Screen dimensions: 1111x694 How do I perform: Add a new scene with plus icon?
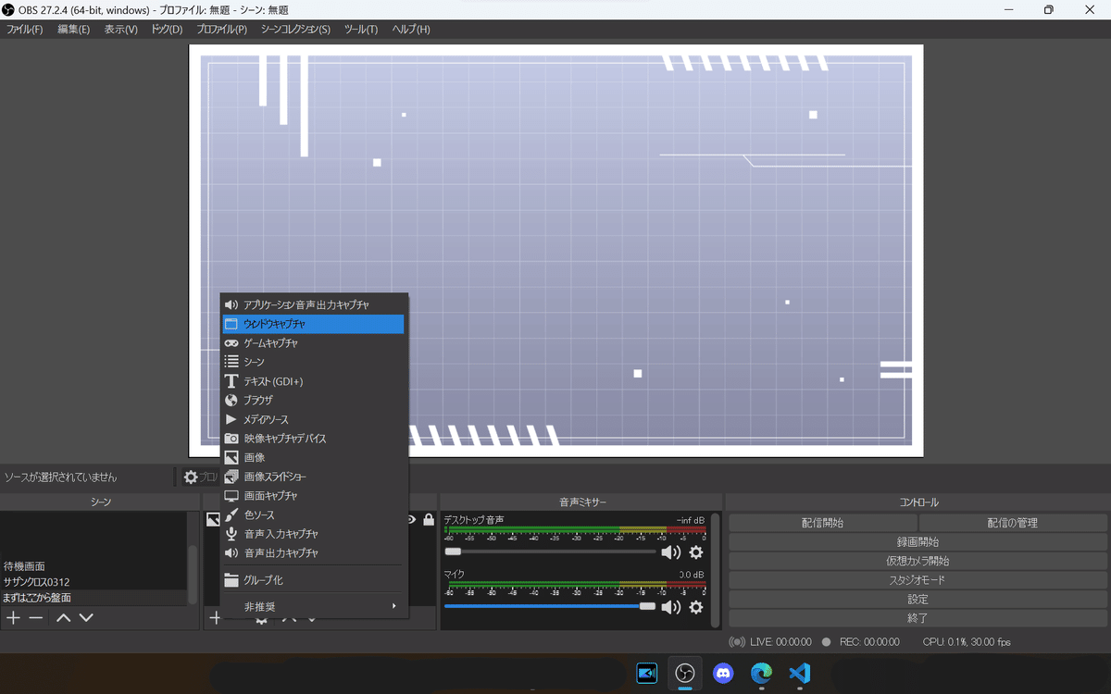click(13, 617)
